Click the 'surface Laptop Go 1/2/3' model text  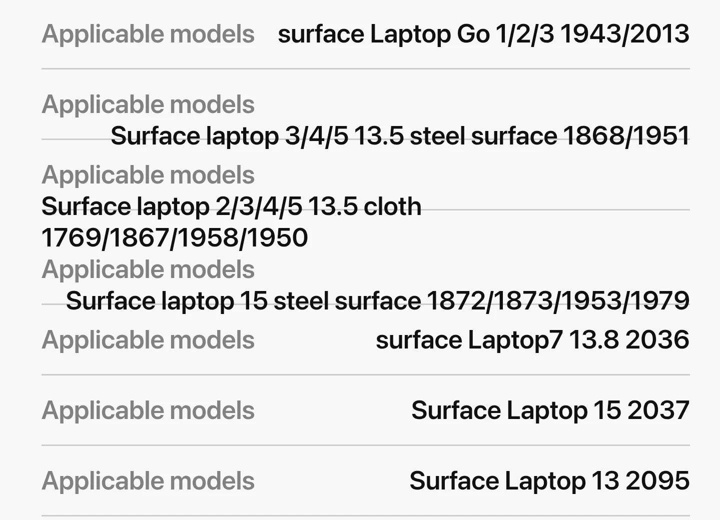click(x=416, y=34)
